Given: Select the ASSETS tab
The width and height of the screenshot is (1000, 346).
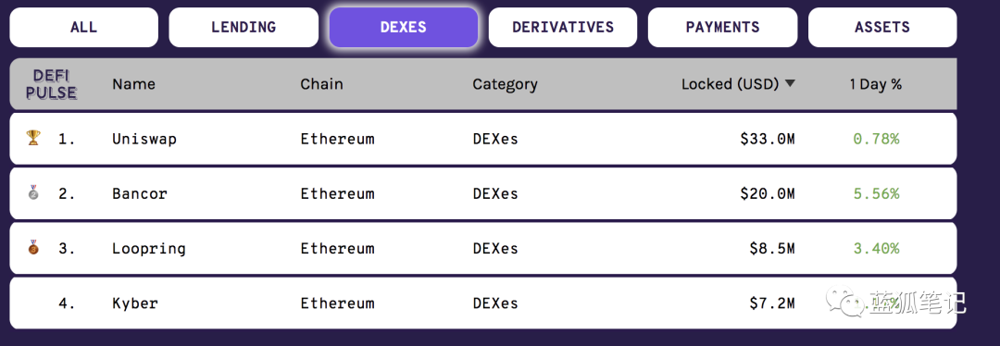Looking at the screenshot, I should (x=882, y=28).
